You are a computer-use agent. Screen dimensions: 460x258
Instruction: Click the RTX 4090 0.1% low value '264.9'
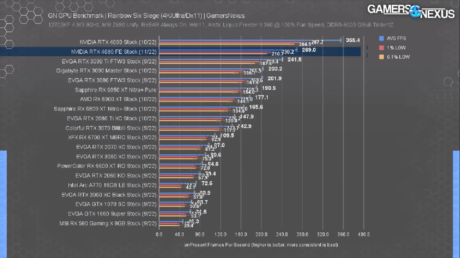tap(305, 44)
